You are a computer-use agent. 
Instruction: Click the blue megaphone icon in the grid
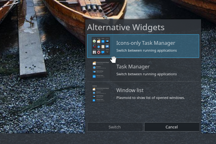107,47
